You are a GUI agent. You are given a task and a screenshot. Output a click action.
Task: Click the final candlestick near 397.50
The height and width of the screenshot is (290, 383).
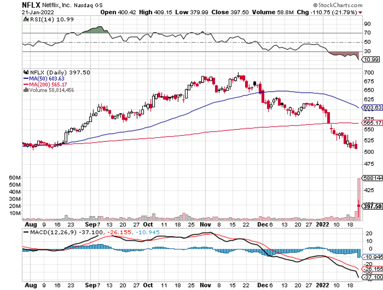point(359,205)
